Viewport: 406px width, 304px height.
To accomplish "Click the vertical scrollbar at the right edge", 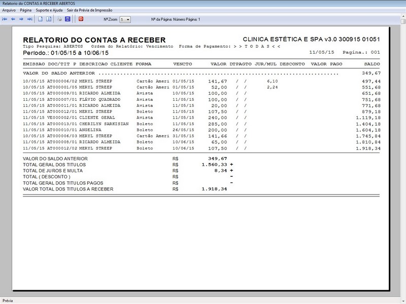I will 403,155.
